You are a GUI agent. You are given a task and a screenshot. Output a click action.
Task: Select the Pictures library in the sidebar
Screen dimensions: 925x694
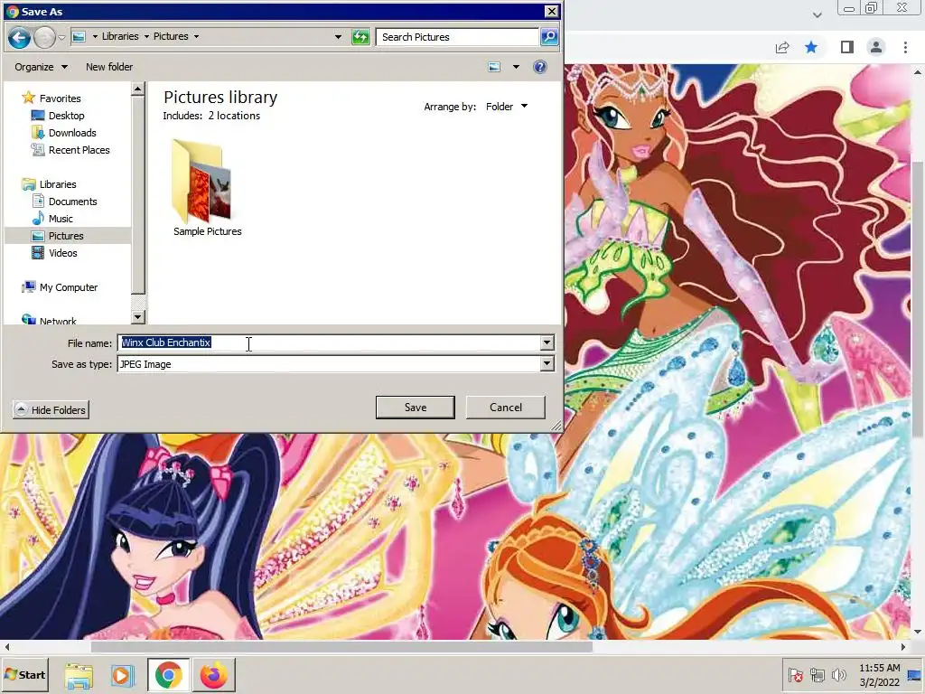pyautogui.click(x=65, y=236)
